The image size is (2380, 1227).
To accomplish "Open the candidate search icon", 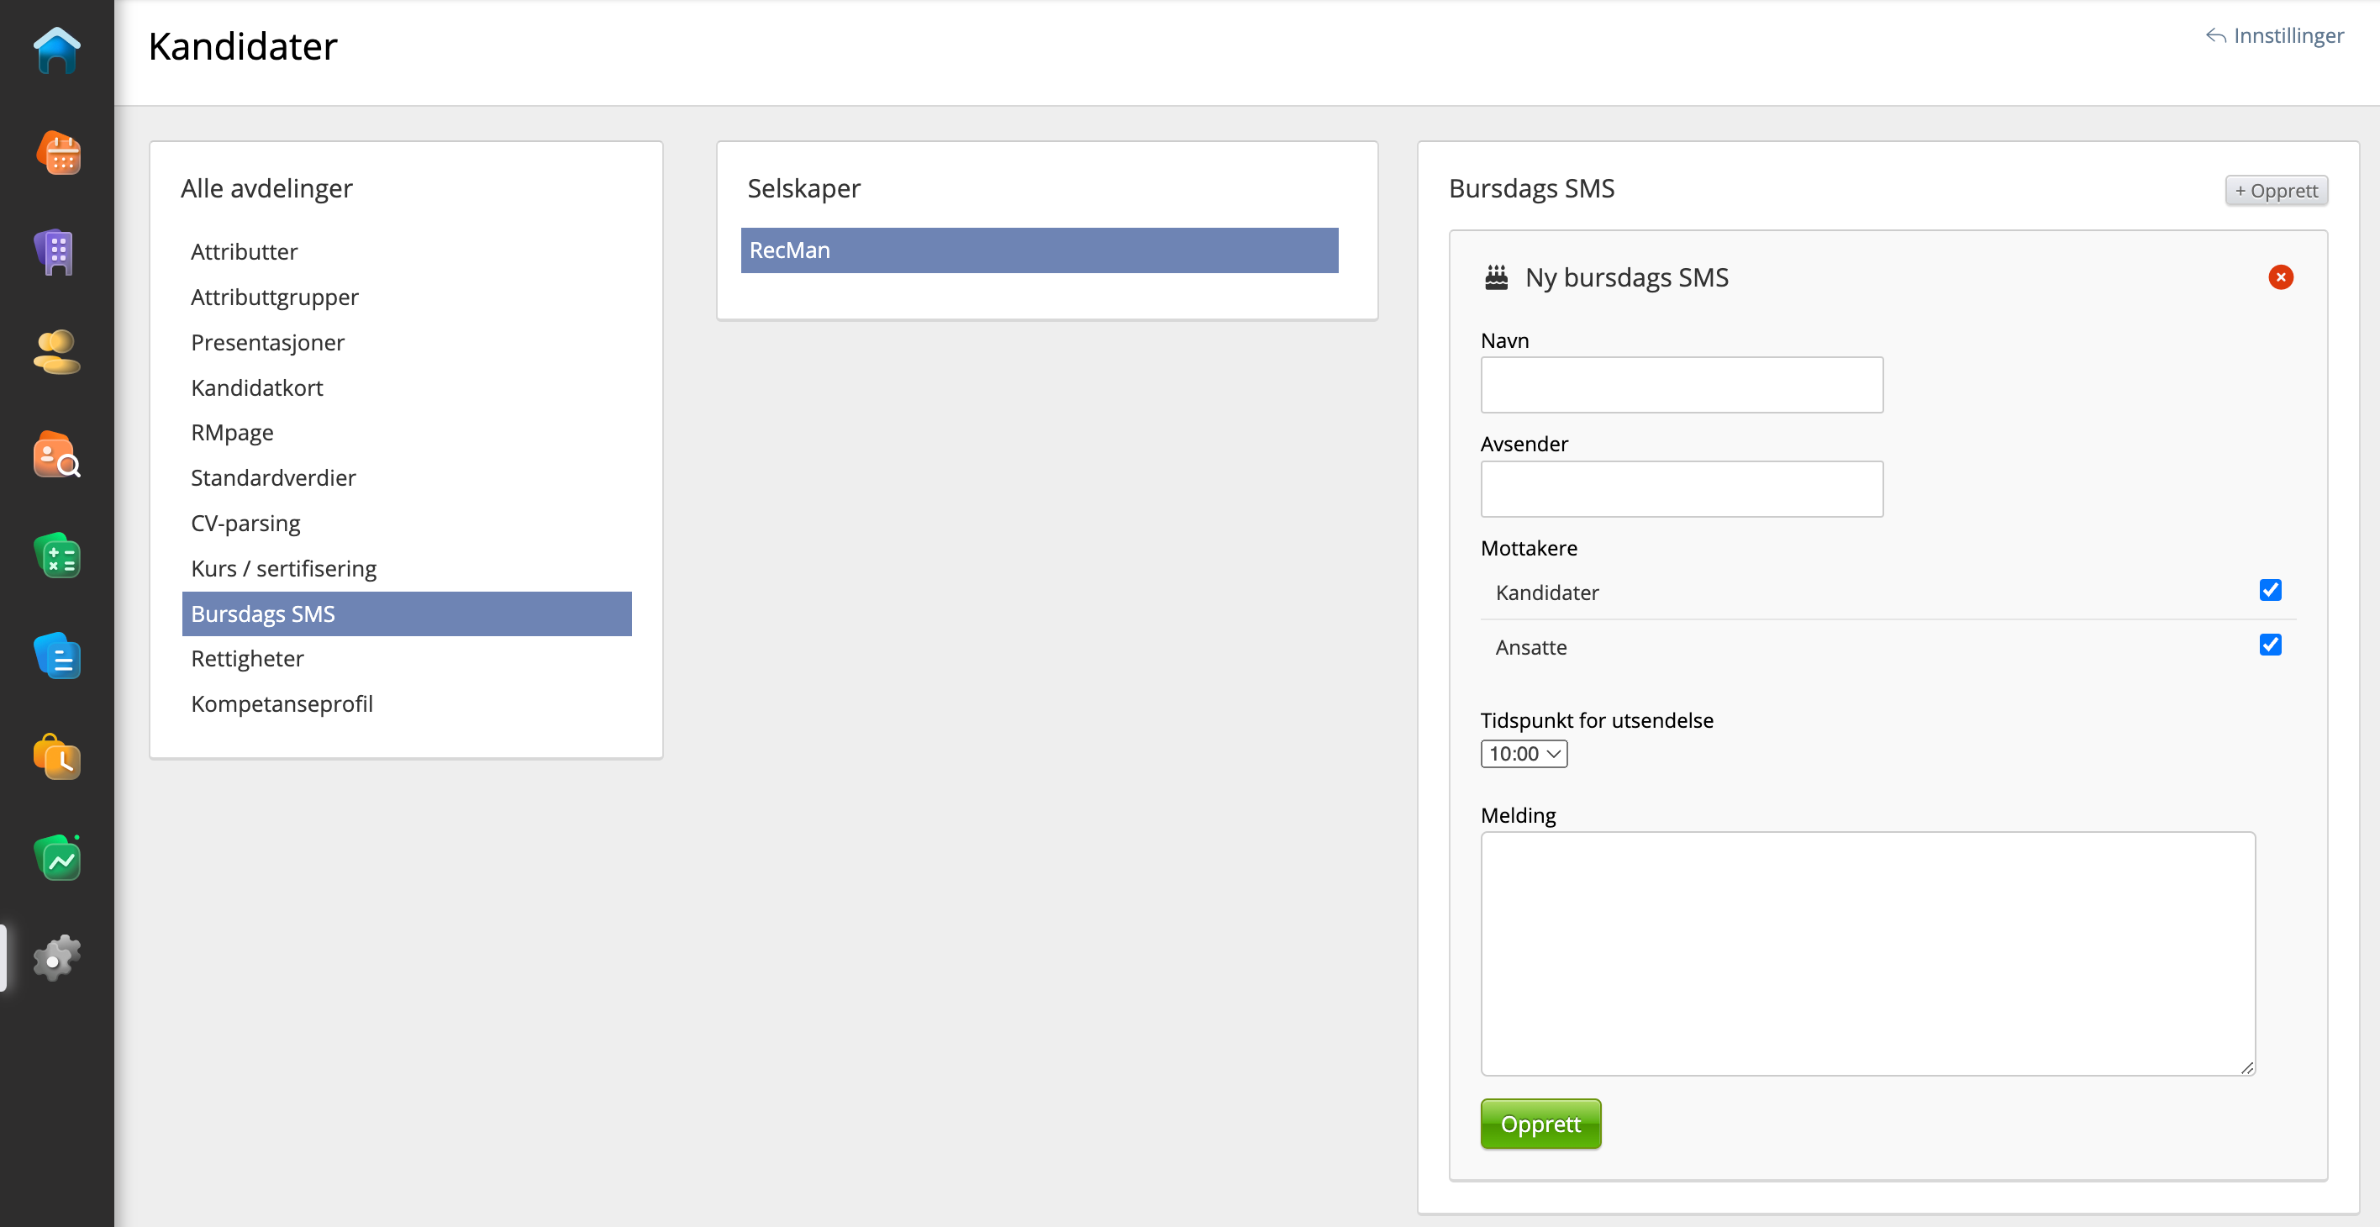I will (x=56, y=455).
